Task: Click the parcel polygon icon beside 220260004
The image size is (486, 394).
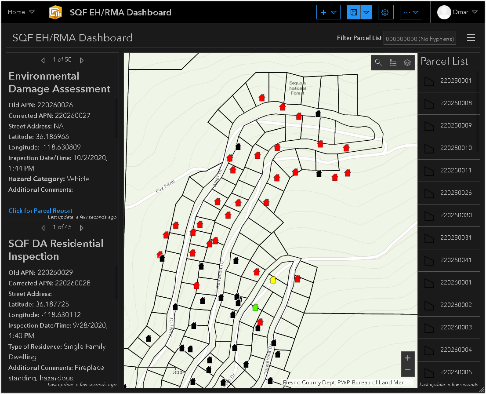Action: point(429,350)
